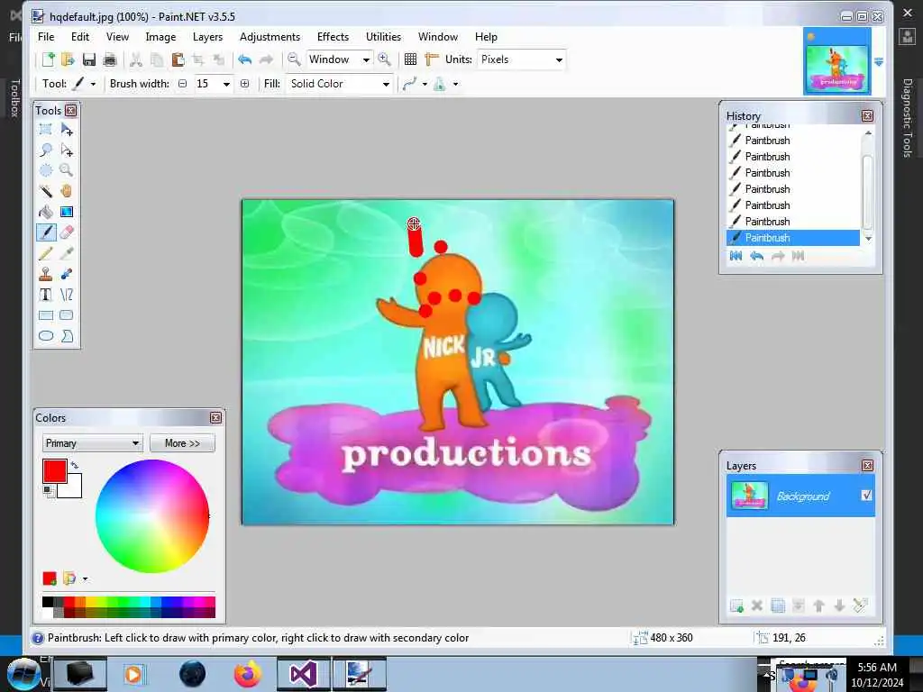This screenshot has height=692, width=923.
Task: Reset colors to black and white
Action: (48, 490)
